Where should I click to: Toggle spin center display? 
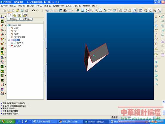[87, 10]
